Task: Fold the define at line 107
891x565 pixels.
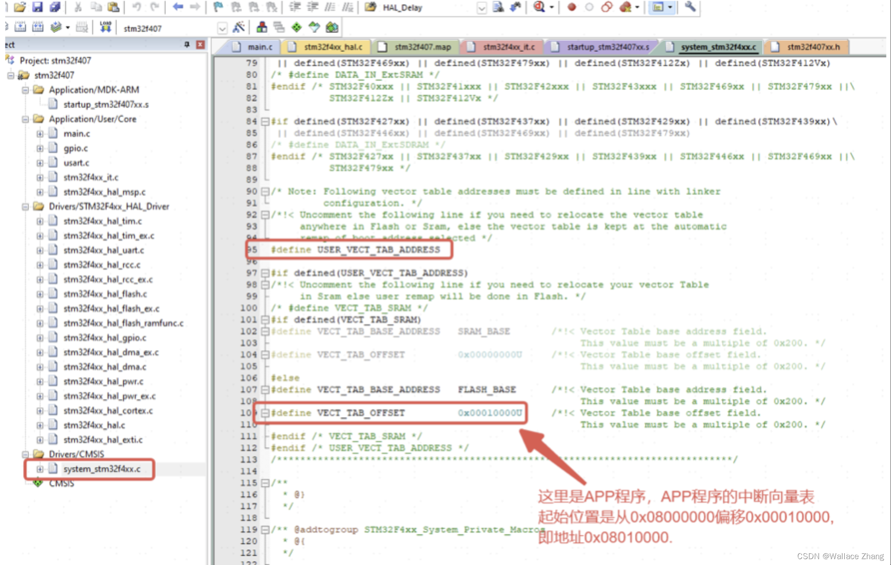Action: point(265,389)
